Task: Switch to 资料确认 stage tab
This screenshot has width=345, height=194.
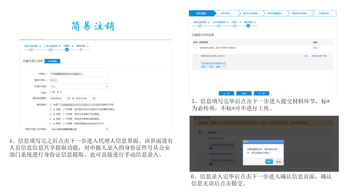Action: [226, 13]
